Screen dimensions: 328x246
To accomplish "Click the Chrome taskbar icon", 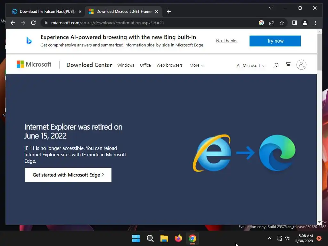I will (x=193, y=238).
